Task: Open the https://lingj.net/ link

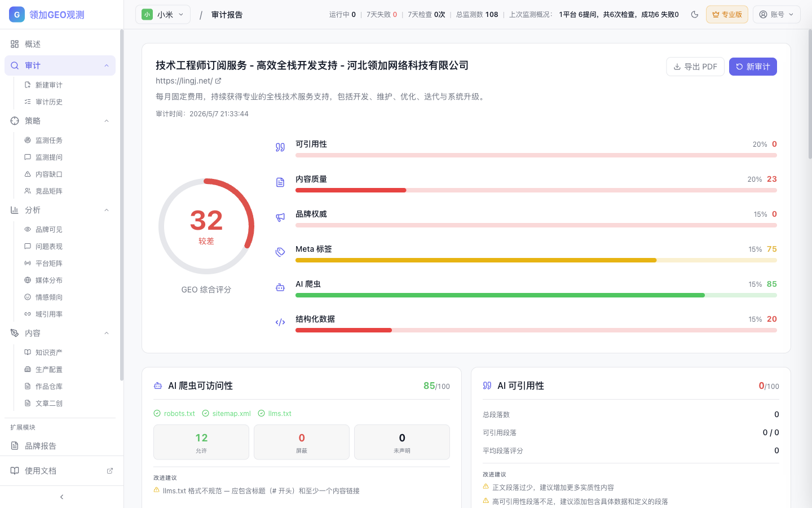Action: coord(184,81)
